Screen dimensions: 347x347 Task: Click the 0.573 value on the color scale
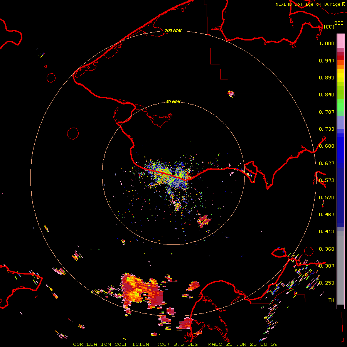click(327, 180)
